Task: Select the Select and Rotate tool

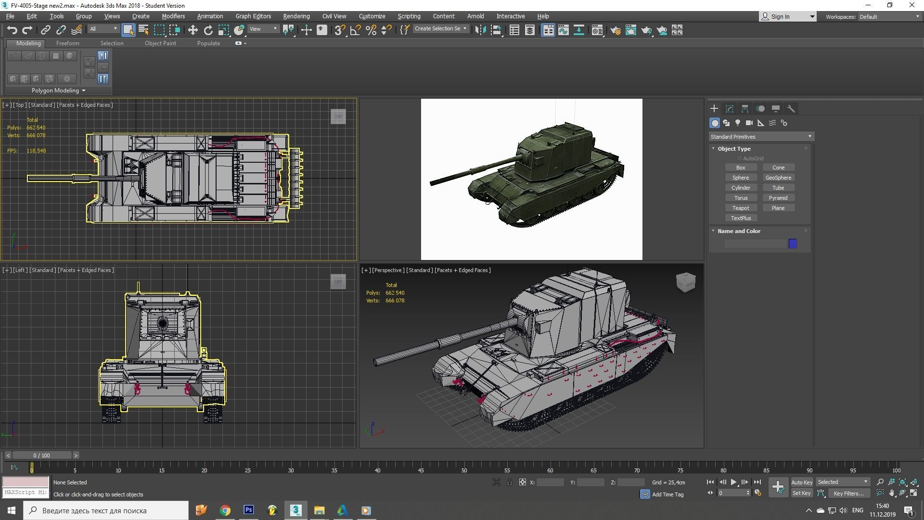Action: coord(208,30)
